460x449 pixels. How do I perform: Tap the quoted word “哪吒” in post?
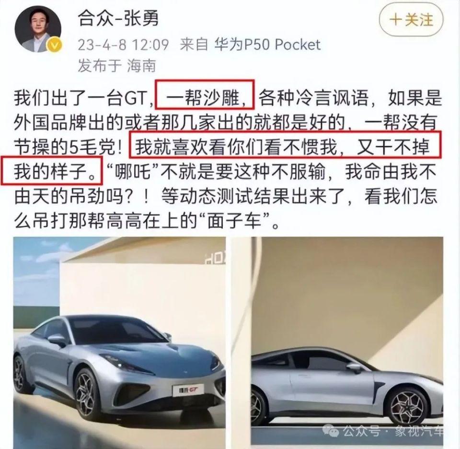[132, 172]
